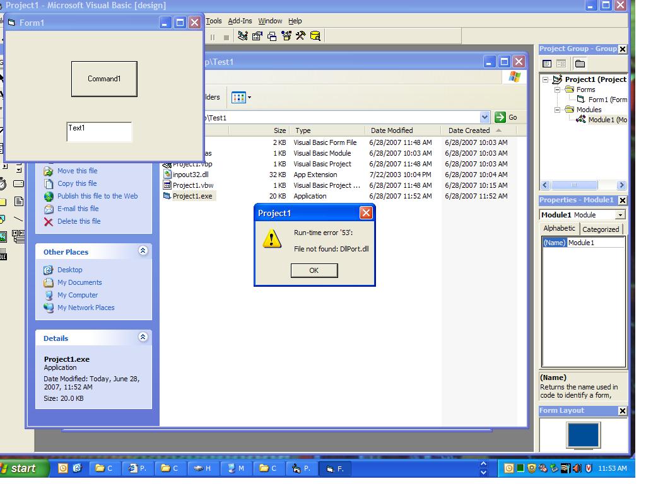Click the Desktop icon in Other Places

click(x=49, y=270)
